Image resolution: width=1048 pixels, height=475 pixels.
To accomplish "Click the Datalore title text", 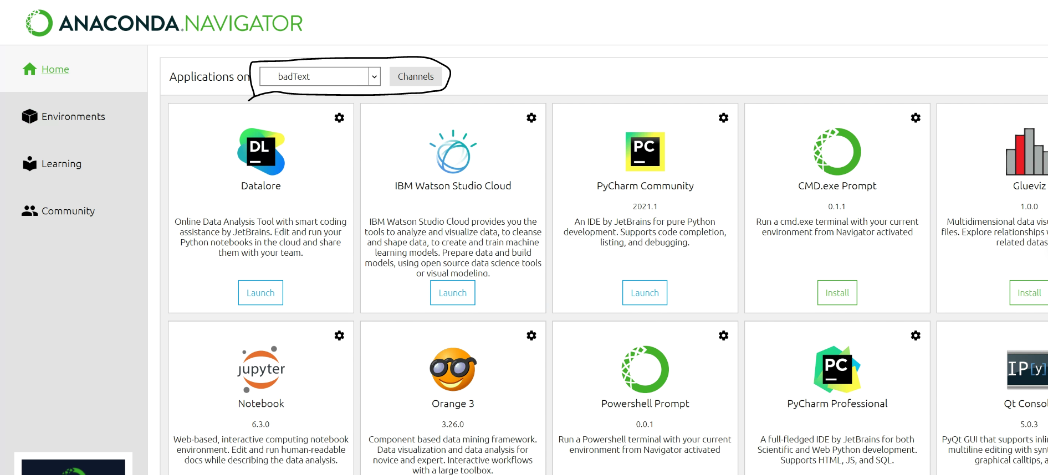I will tap(261, 186).
